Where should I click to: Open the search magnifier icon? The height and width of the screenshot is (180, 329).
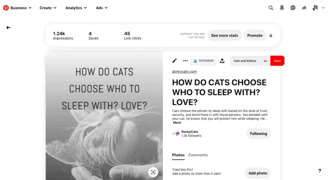point(271,8)
